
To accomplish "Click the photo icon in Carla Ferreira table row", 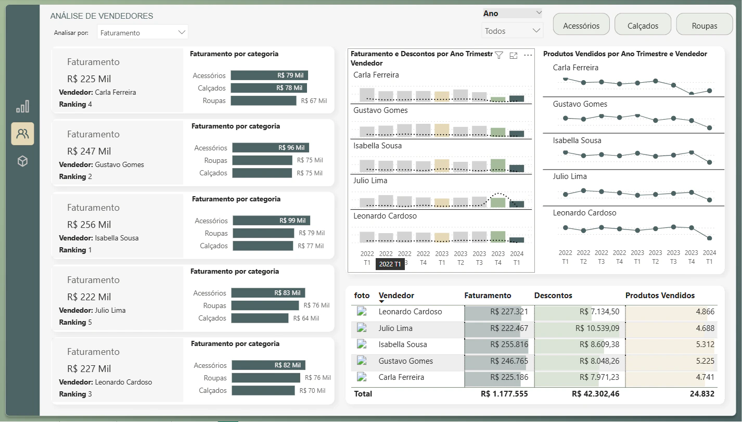I will pos(362,377).
